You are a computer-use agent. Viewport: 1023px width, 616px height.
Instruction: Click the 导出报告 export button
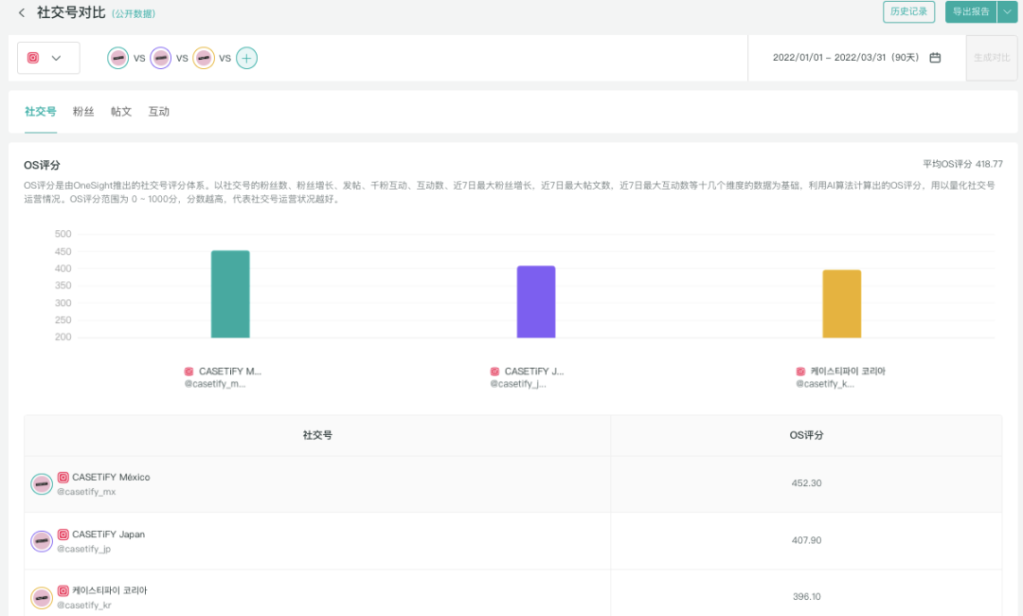coord(971,11)
